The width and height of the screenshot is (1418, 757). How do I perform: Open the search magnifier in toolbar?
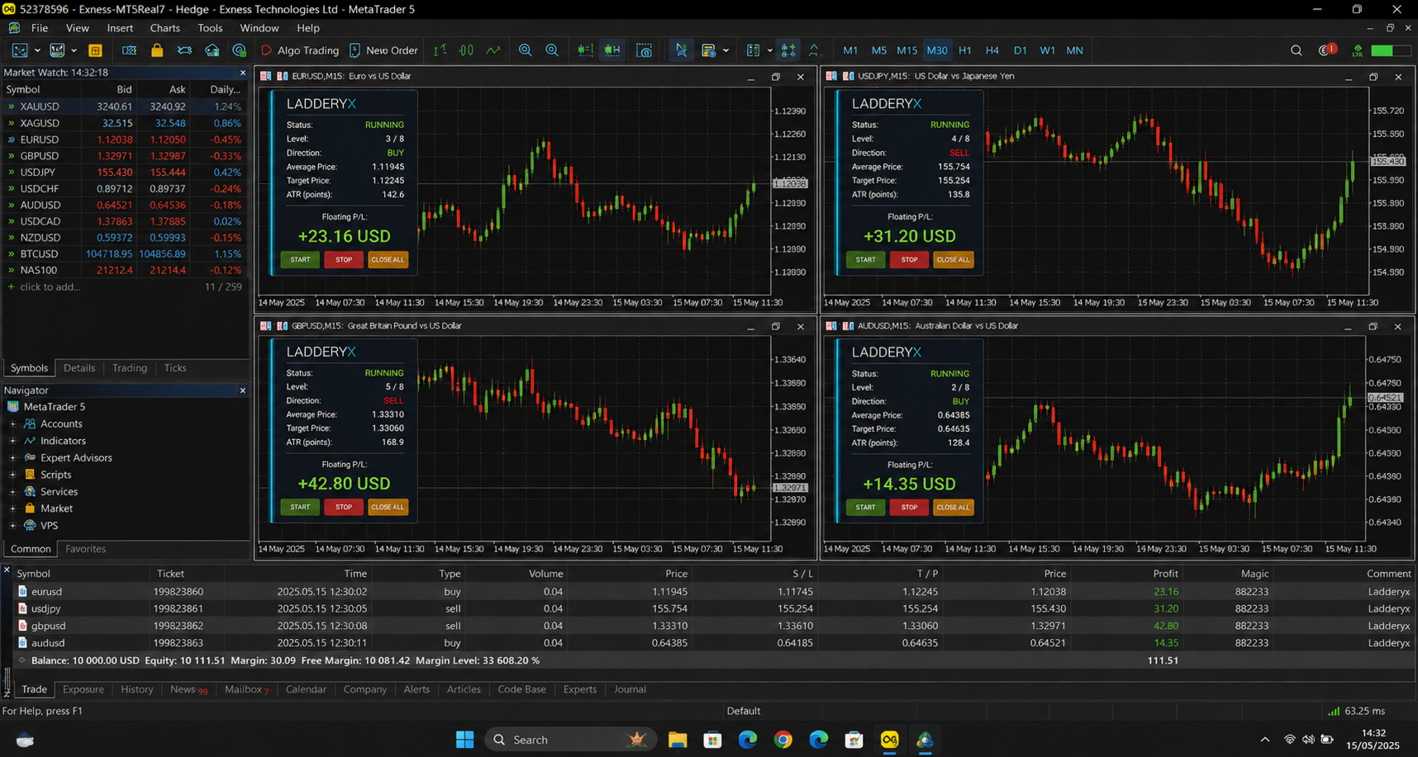click(x=1297, y=50)
